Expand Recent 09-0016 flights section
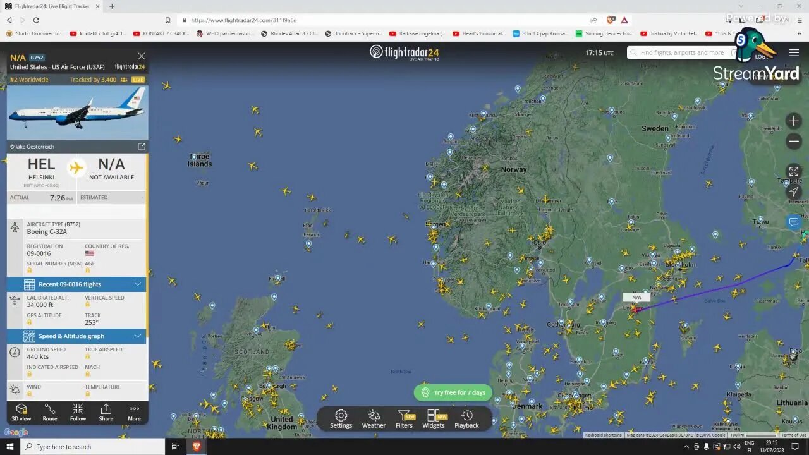 coord(76,284)
